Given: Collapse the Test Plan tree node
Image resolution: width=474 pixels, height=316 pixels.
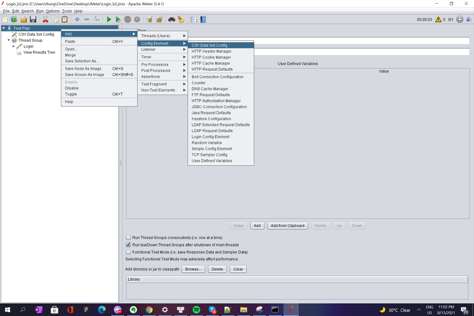Looking at the screenshot, I should (4, 28).
